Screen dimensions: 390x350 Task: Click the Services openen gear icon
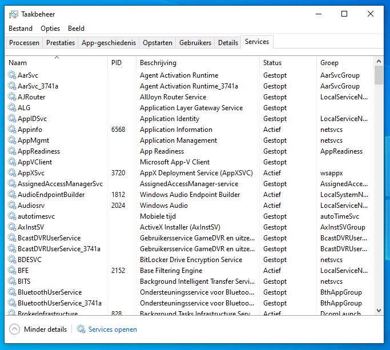(81, 329)
